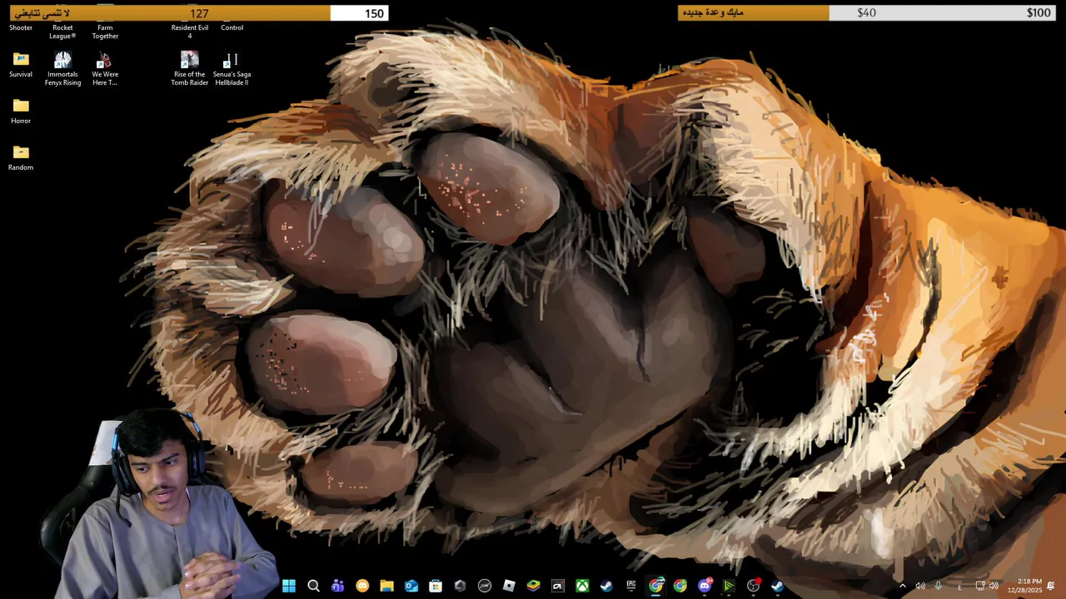Open taskbar Search magnifier

313,586
